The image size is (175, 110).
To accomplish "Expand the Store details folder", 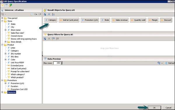I will point(6,42).
